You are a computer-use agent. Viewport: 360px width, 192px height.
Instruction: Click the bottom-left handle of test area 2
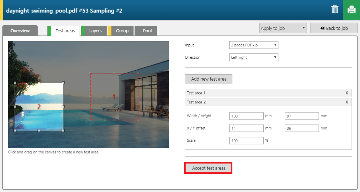click(15, 130)
